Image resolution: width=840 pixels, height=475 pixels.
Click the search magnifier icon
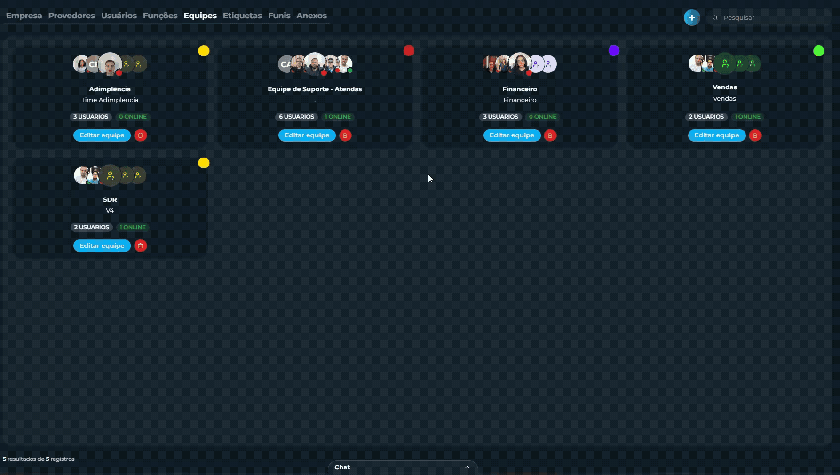pyautogui.click(x=715, y=18)
